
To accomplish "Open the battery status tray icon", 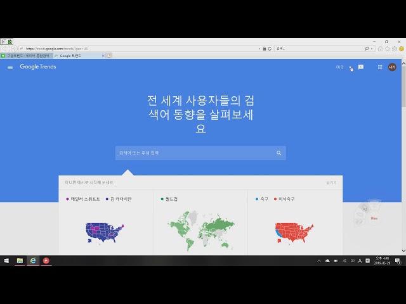I will click(x=336, y=261).
